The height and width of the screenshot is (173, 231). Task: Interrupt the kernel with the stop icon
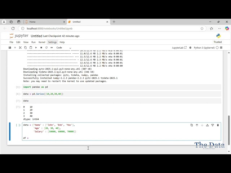tap(41, 48)
